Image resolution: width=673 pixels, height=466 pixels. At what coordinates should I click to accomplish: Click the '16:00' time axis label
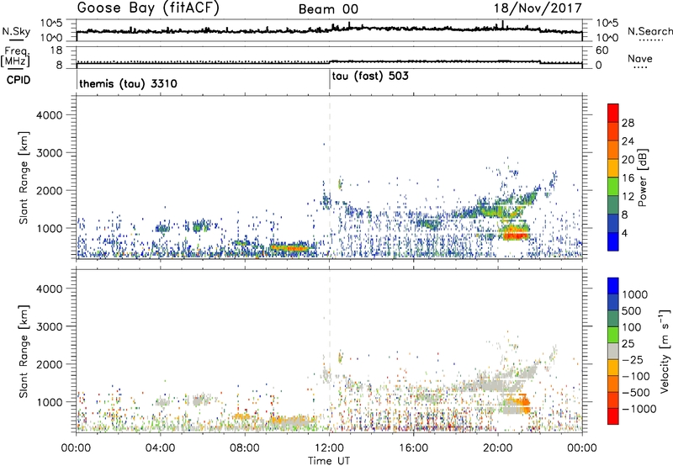tap(413, 448)
